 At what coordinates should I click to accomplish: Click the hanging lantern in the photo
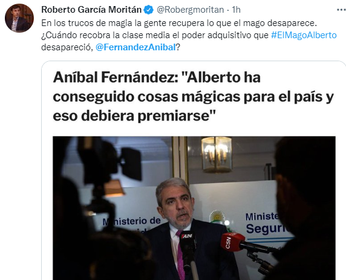217,154
